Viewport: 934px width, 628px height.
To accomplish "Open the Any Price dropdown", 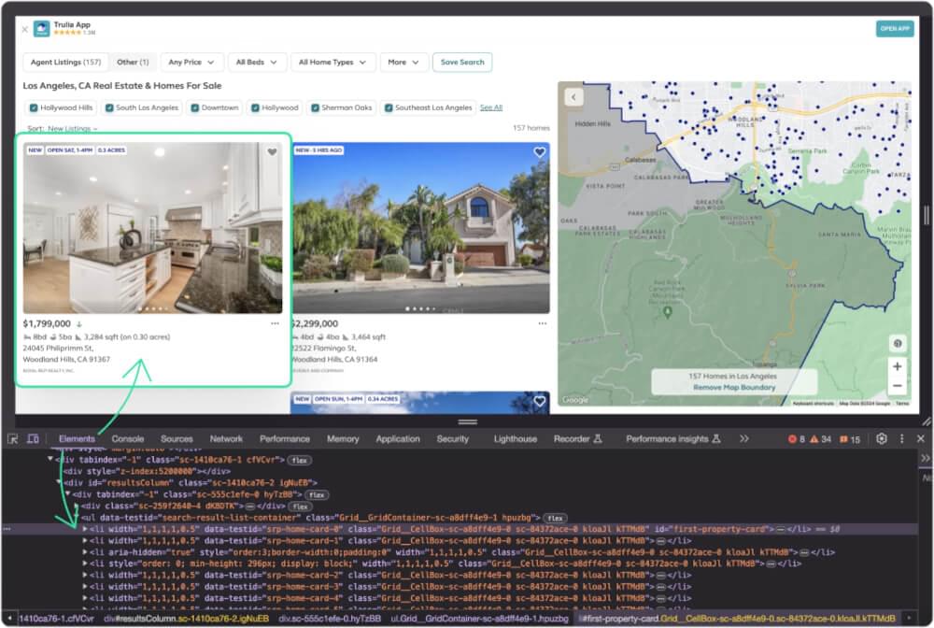I will coord(191,62).
